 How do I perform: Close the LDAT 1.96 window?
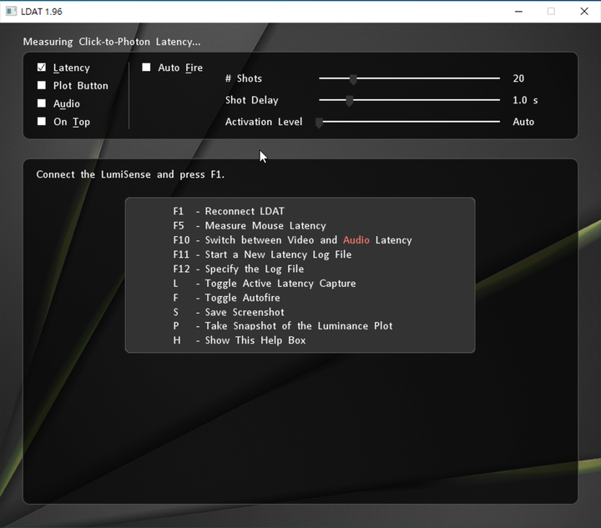[584, 12]
